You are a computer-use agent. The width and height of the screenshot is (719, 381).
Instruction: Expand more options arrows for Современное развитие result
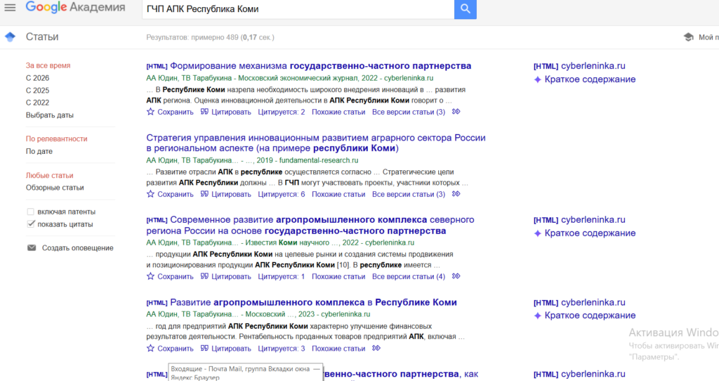tap(456, 276)
